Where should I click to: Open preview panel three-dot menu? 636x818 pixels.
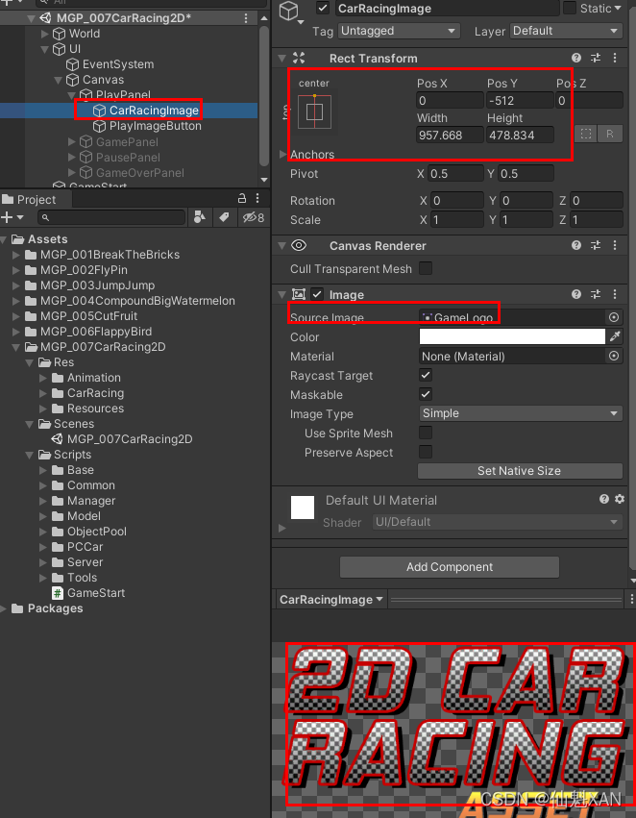pos(631,599)
